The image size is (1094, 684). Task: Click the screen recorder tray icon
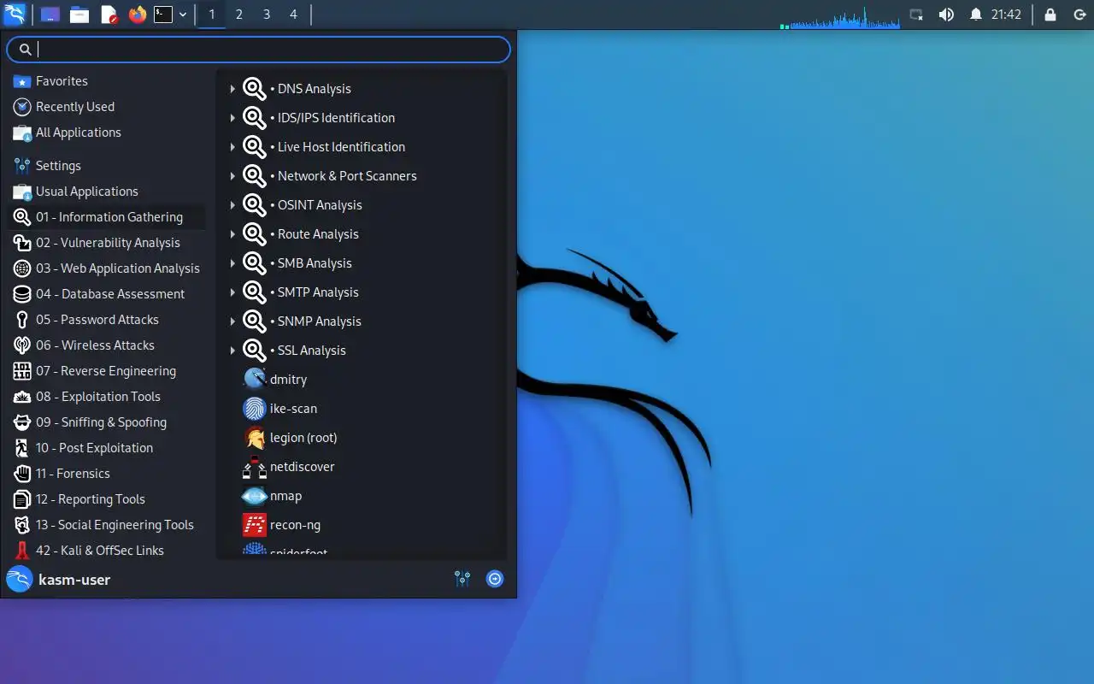click(x=916, y=15)
